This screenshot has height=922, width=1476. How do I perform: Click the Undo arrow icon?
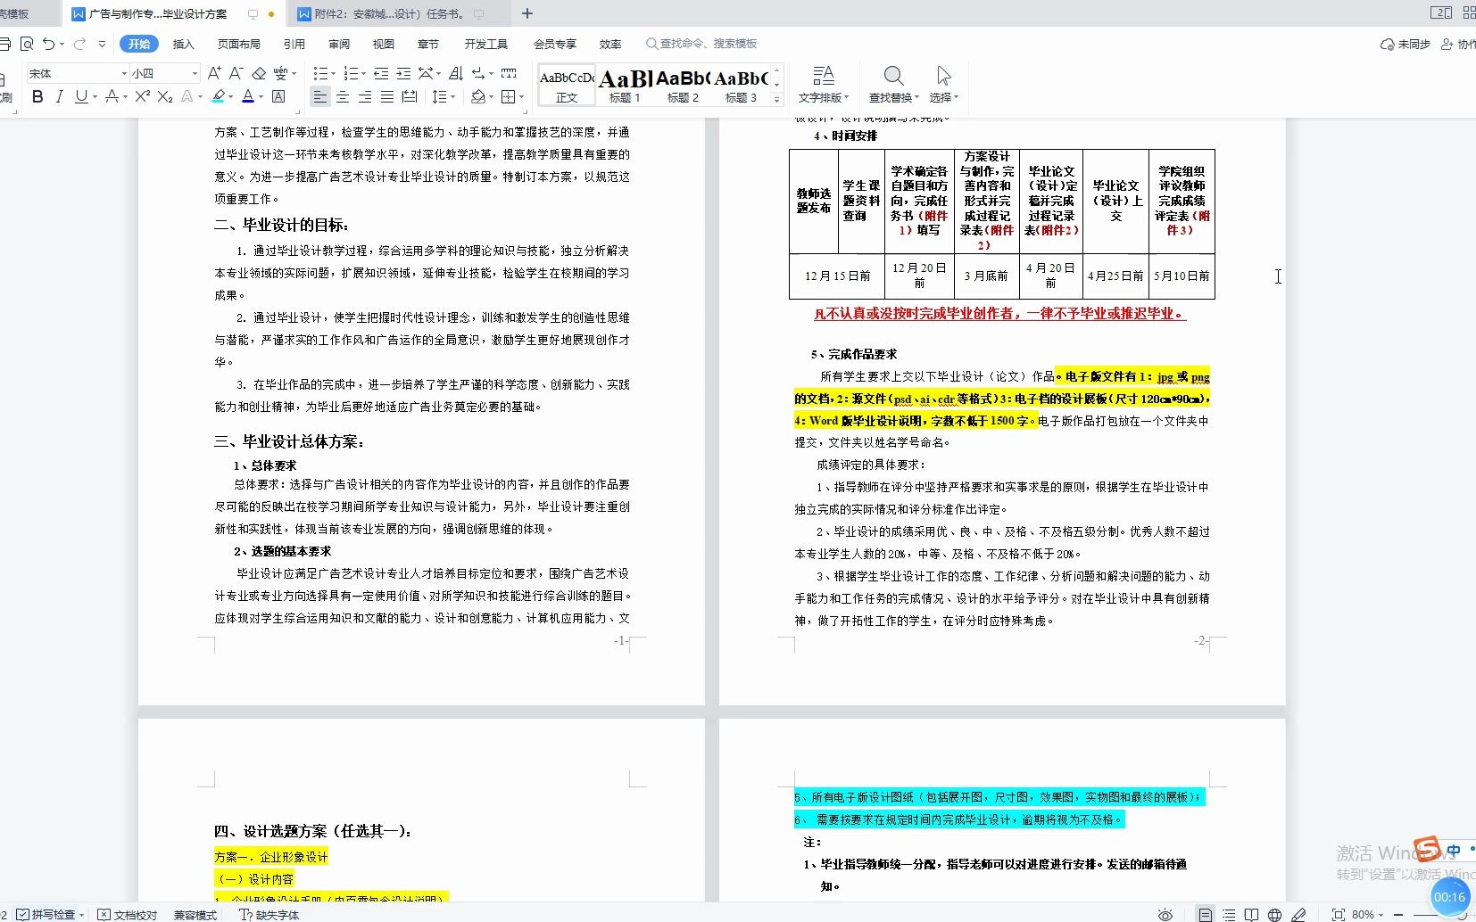tap(49, 44)
